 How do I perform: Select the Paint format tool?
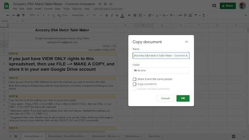(x=23, y=16)
